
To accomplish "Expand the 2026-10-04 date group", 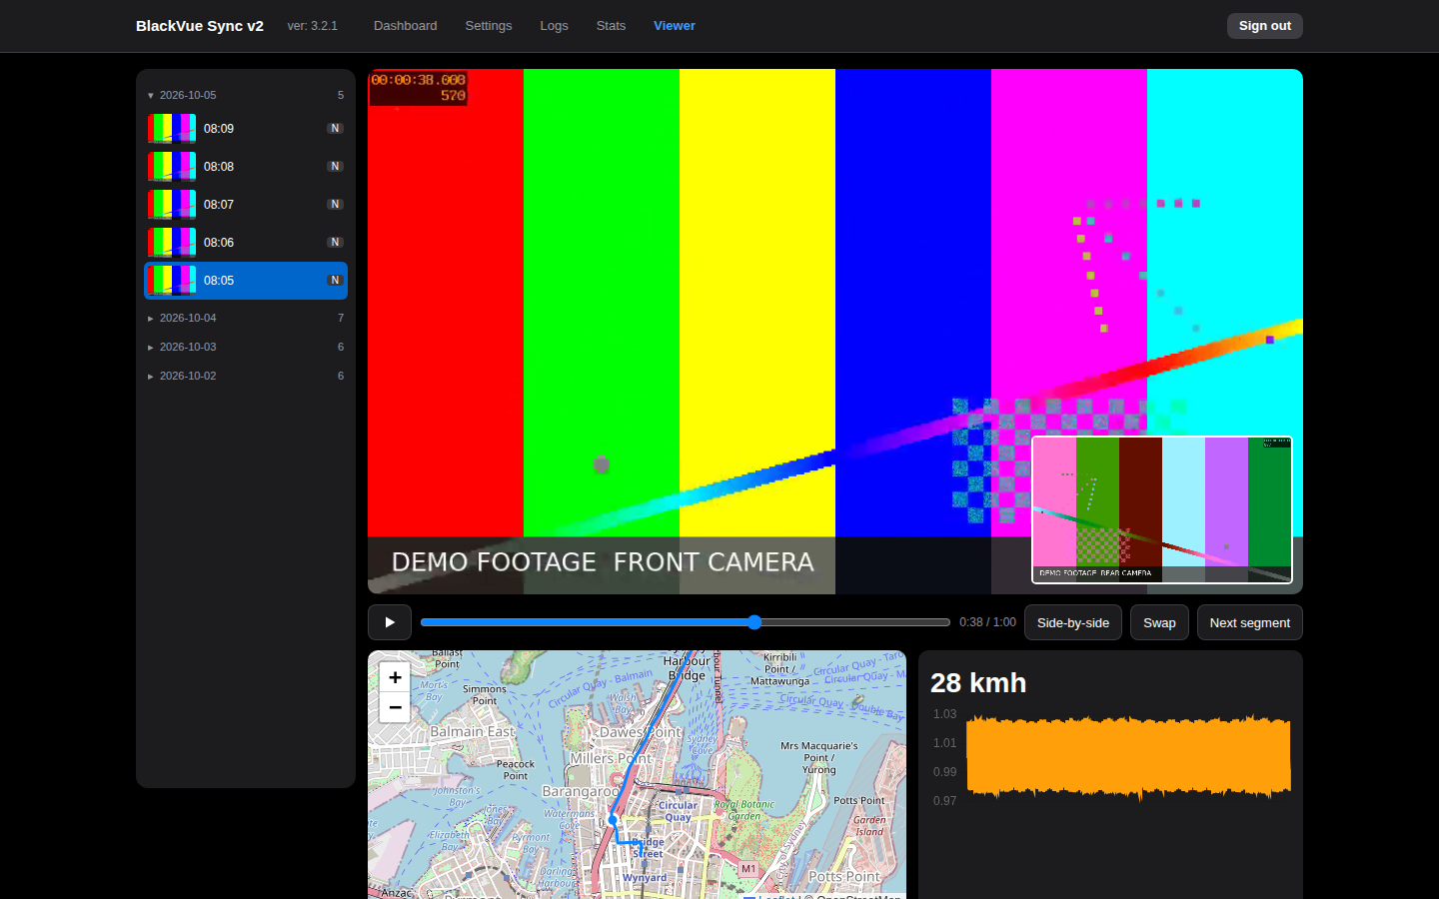I will (x=246, y=318).
